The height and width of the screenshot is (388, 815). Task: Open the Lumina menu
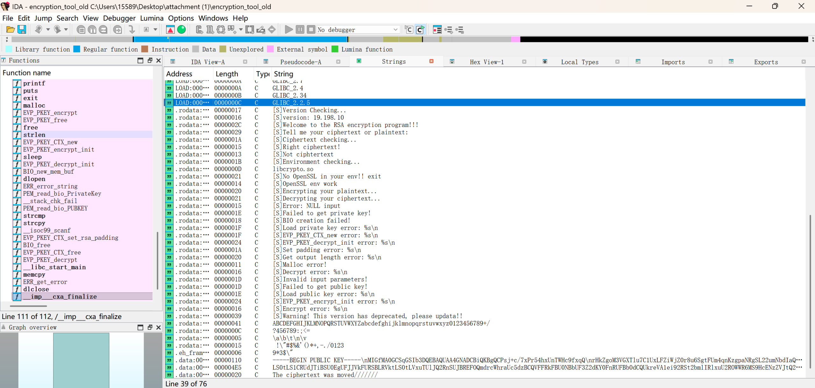(x=152, y=18)
